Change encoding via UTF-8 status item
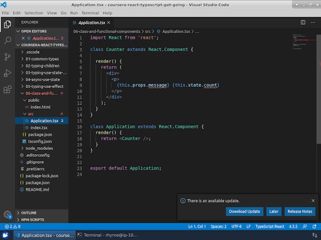 point(236,227)
